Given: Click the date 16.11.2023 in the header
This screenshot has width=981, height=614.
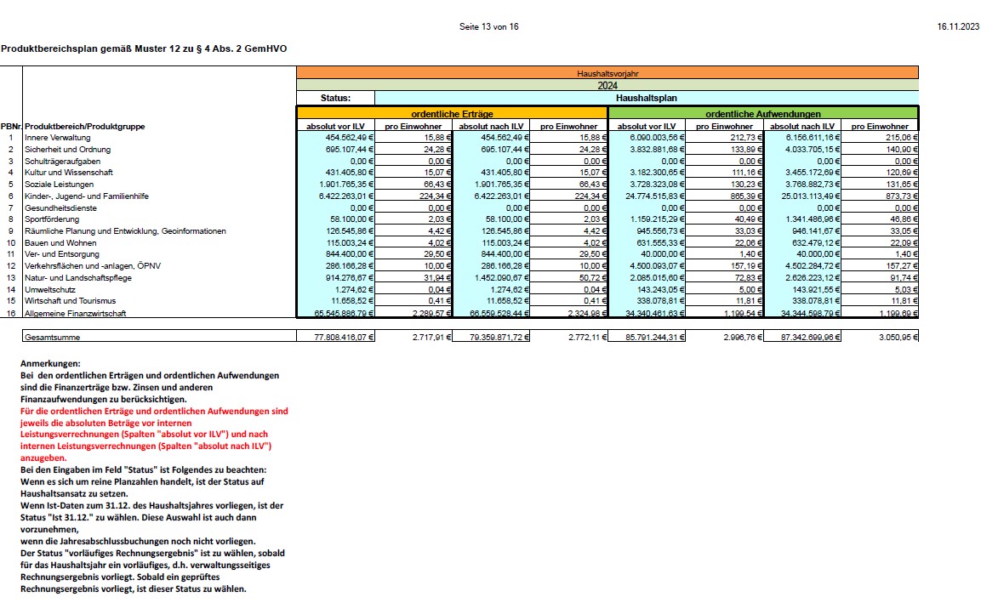Looking at the screenshot, I should point(957,27).
